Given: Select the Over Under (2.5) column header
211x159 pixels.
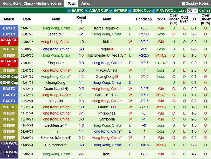Looking at the screenshot, I should click(174, 19).
